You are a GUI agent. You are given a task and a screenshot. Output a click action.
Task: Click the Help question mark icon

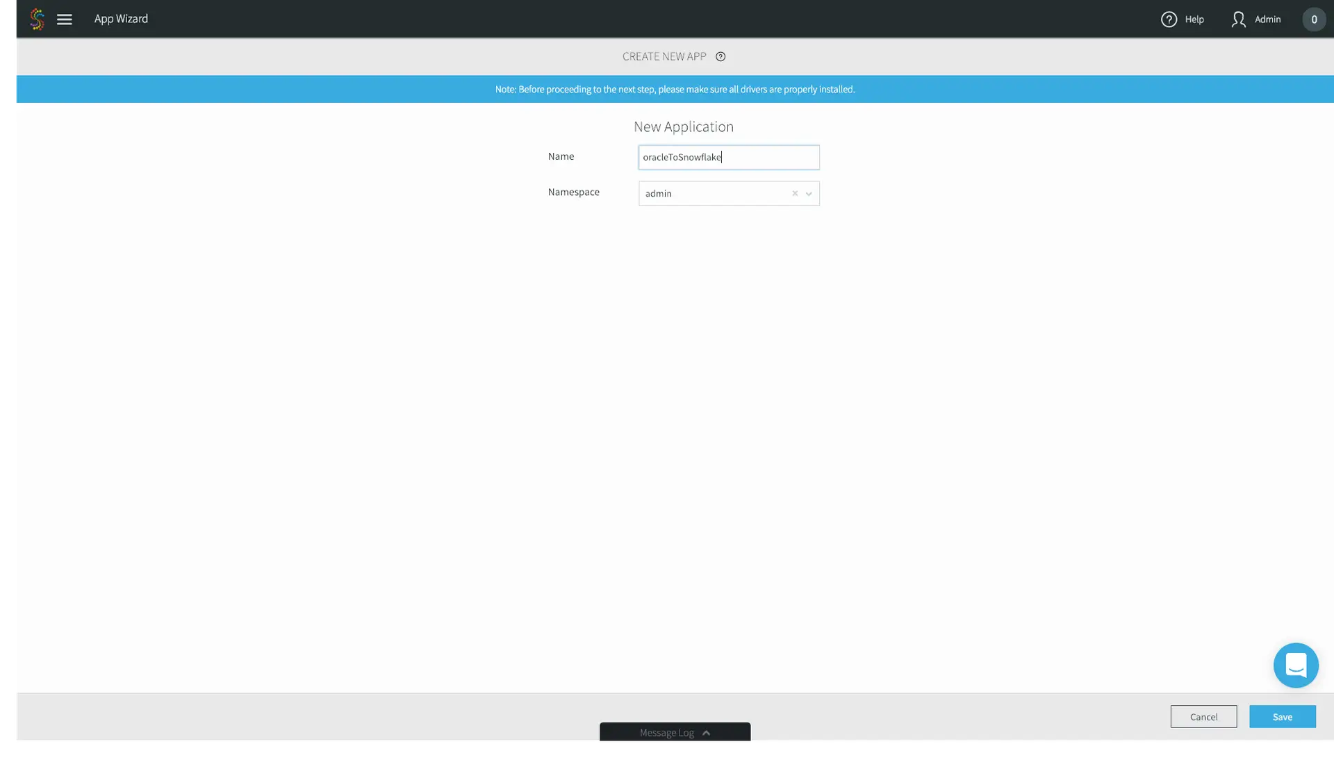pos(1169,19)
